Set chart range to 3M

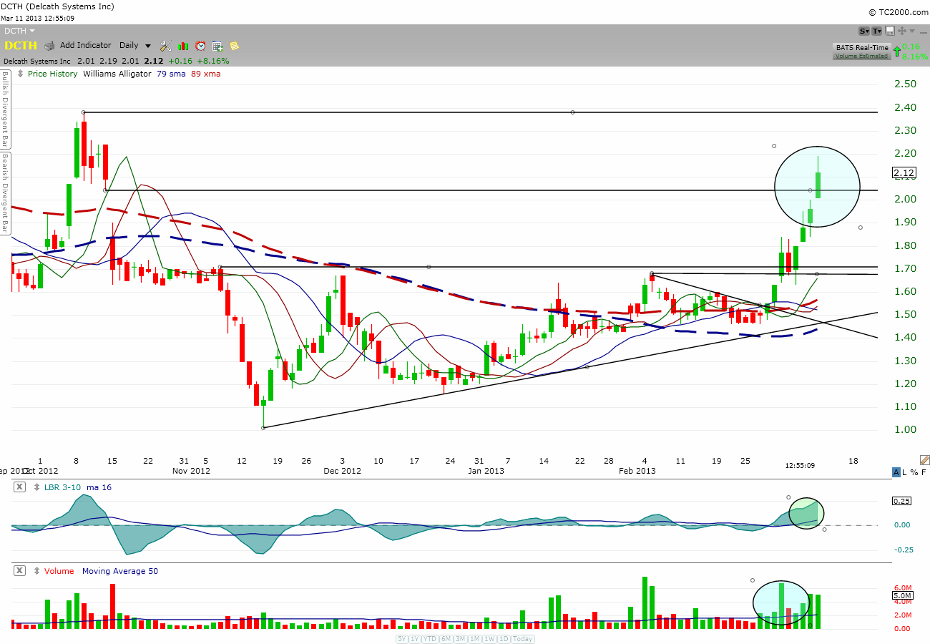460,639
